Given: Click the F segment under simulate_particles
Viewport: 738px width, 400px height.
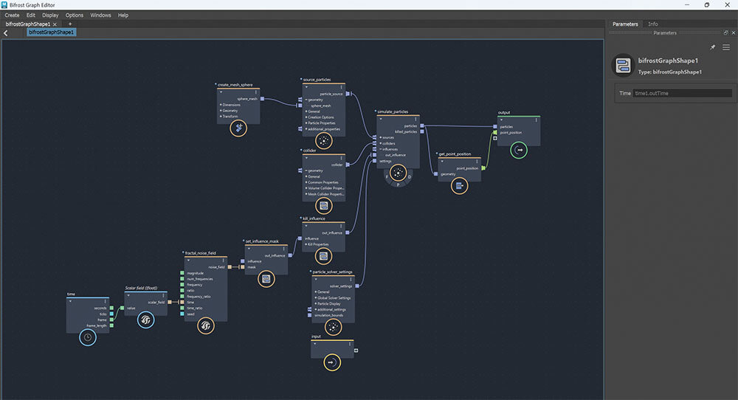Looking at the screenshot, I should [x=387, y=177].
